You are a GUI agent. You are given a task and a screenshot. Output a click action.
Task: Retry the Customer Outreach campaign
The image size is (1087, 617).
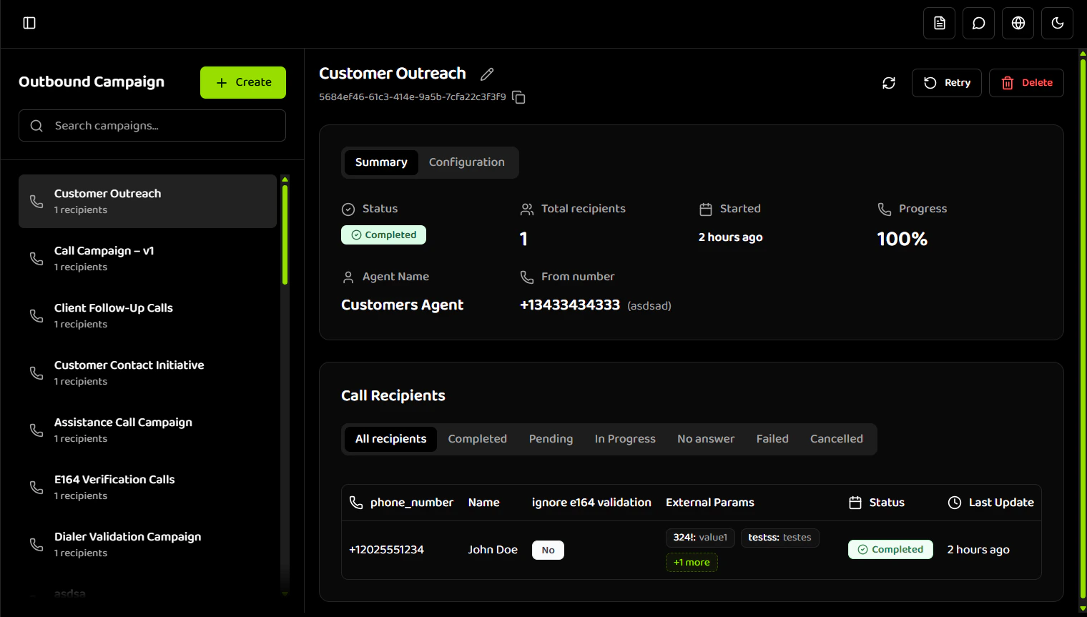tap(946, 83)
